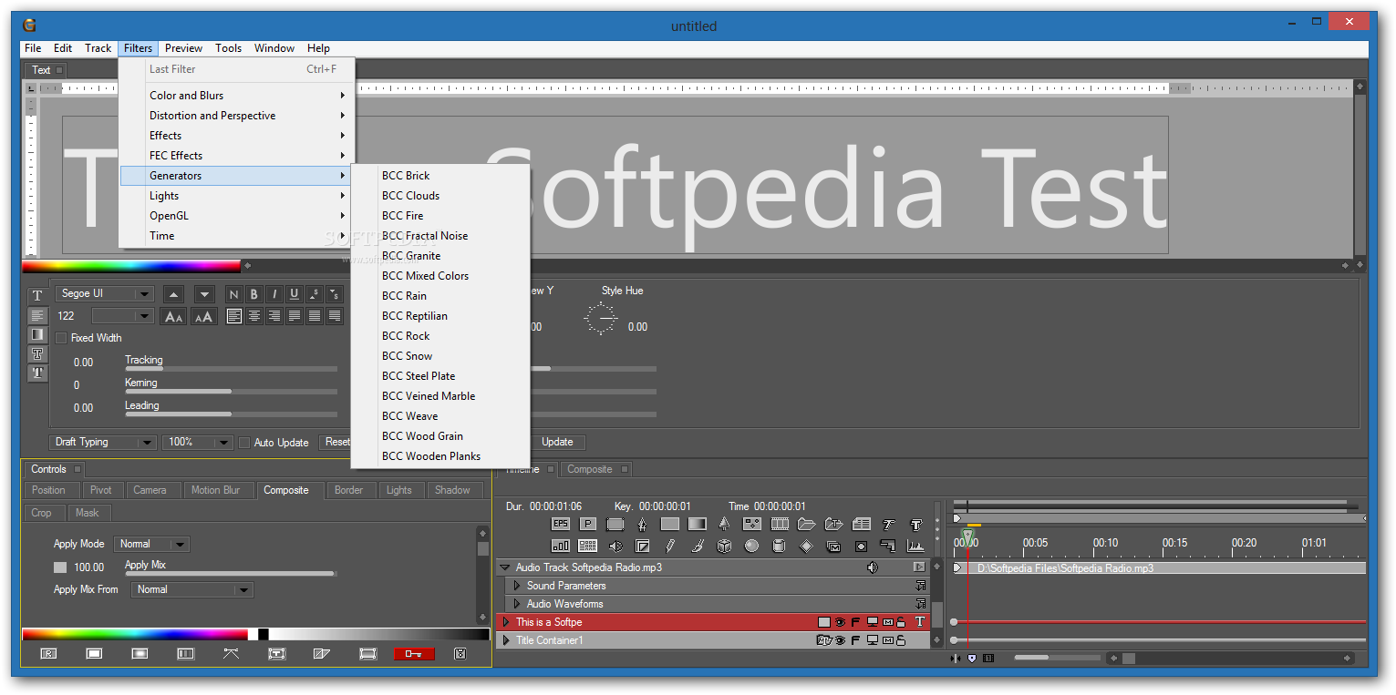Screen dimensions: 1396x695
Task: Expand the Sound Parameters row
Action: 517,586
